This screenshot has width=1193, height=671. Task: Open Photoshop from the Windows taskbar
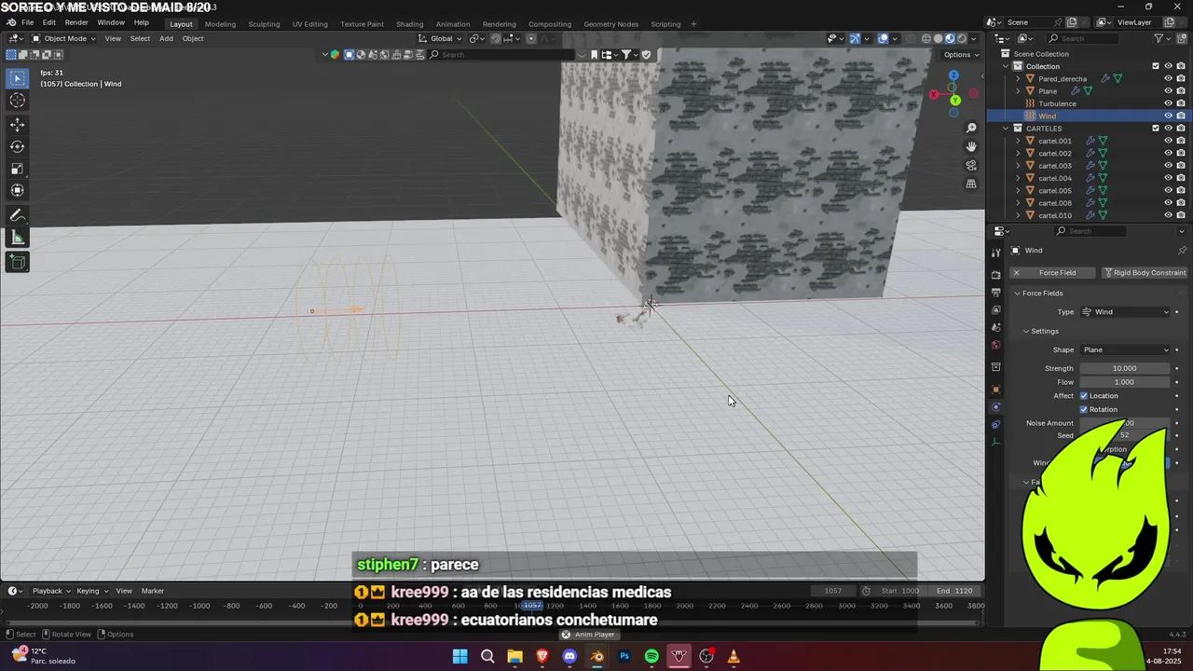624,656
